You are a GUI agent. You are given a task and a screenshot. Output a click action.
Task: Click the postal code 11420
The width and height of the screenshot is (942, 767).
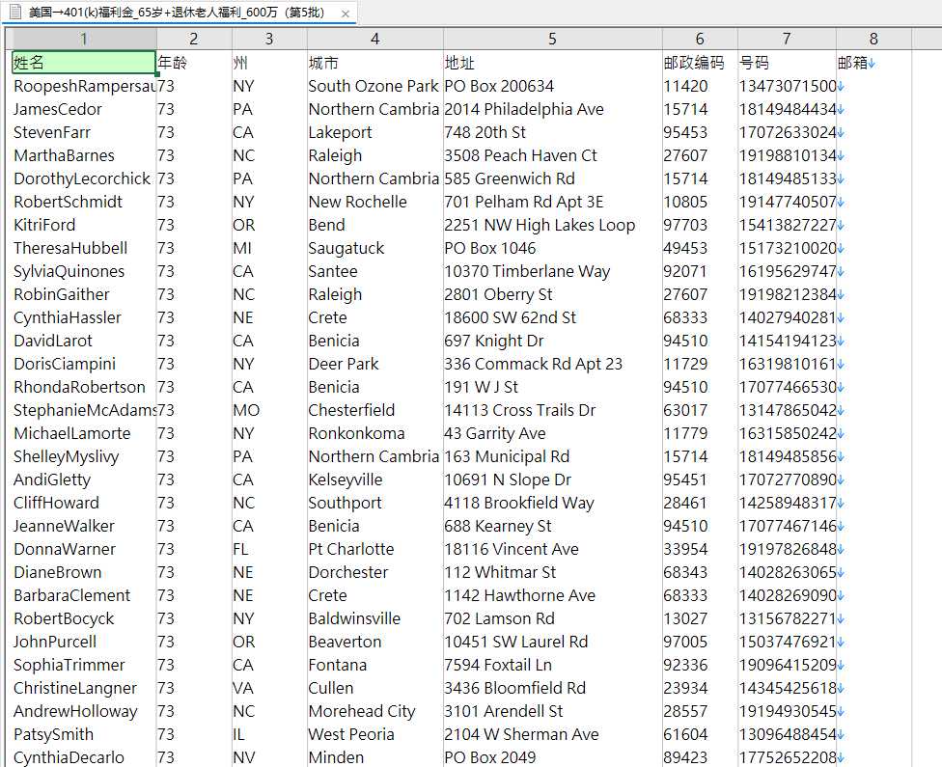[x=685, y=86]
